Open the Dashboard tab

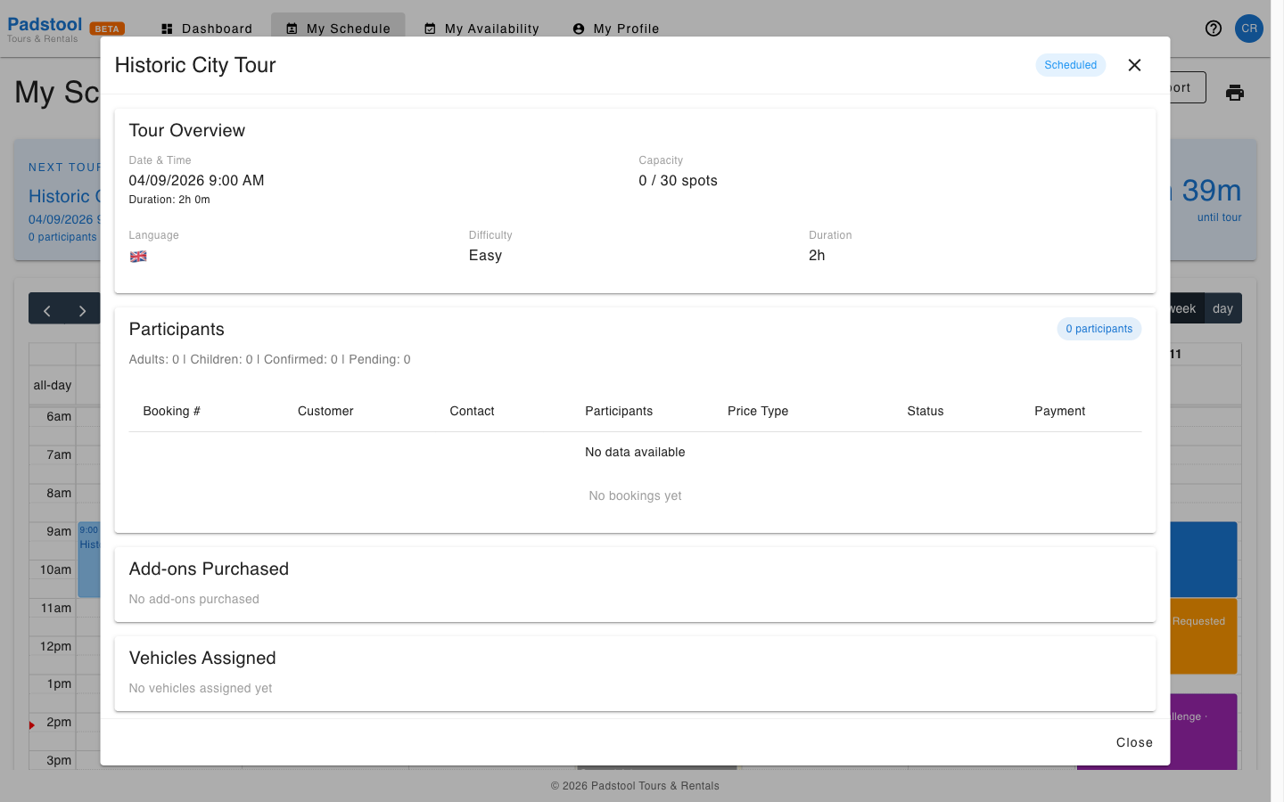206,29
